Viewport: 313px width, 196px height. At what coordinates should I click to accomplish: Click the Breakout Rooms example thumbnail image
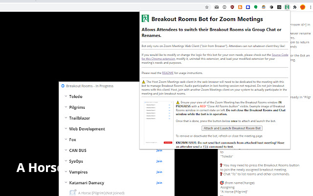158,122
